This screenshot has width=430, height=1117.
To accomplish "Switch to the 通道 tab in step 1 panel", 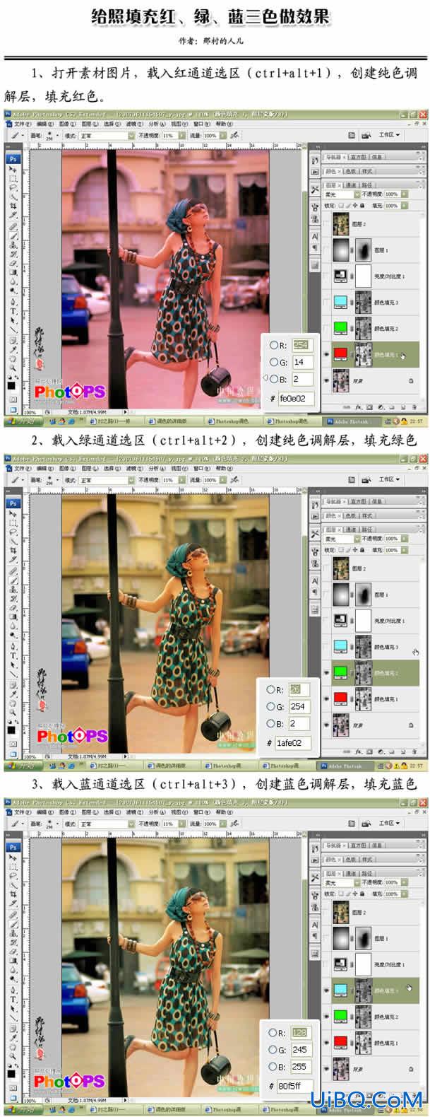I will 351,185.
